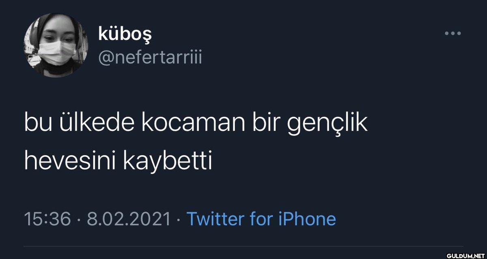
Task: Click the dot separator after 15:36
Action: pos(78,220)
